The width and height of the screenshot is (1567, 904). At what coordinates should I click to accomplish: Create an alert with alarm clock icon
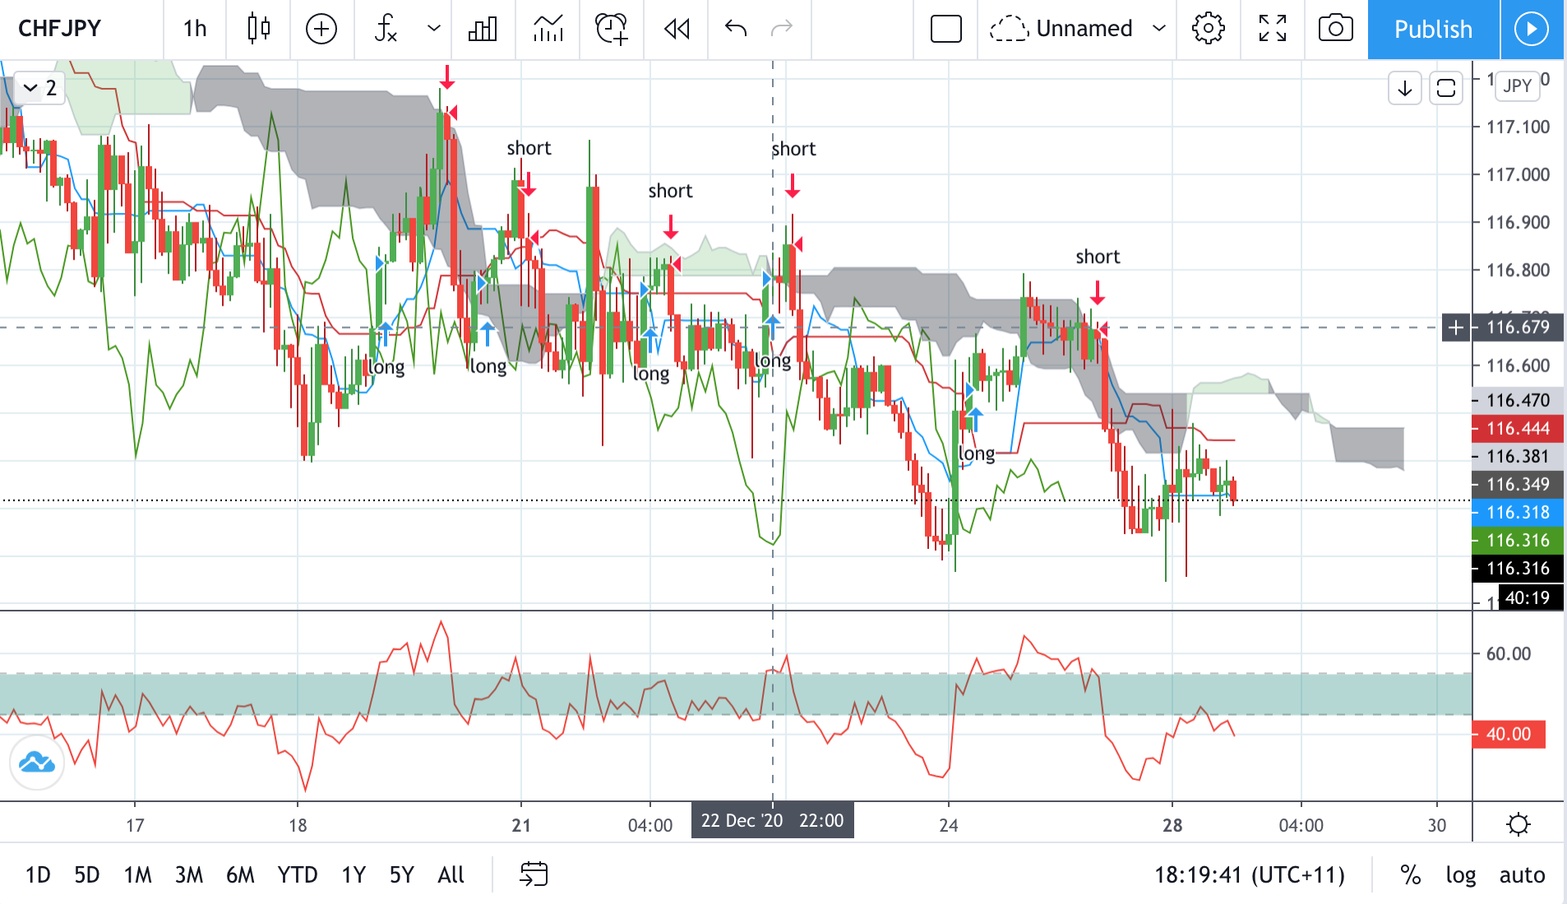click(x=612, y=29)
